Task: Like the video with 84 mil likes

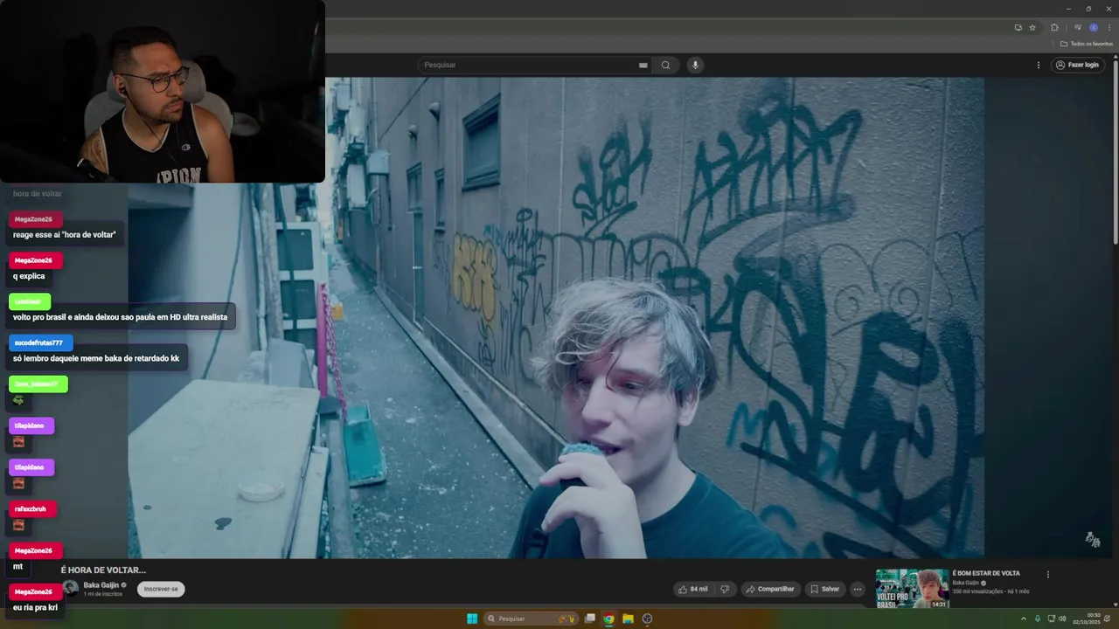Action: pyautogui.click(x=692, y=589)
